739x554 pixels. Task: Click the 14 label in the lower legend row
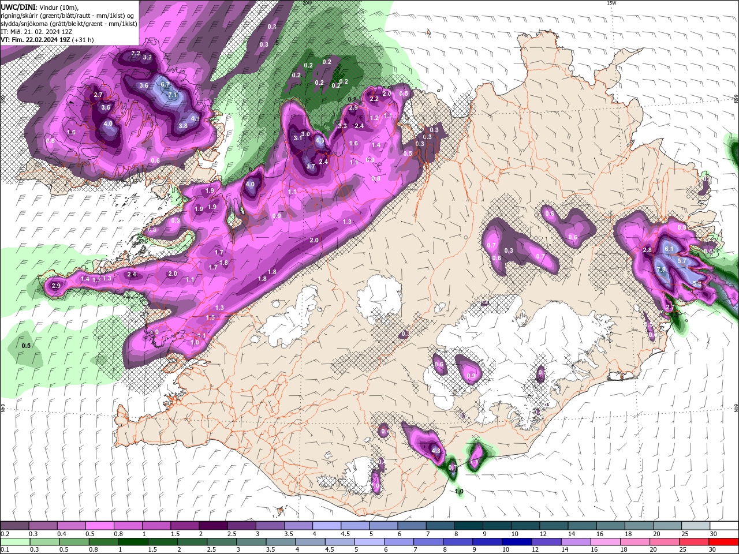565,550
